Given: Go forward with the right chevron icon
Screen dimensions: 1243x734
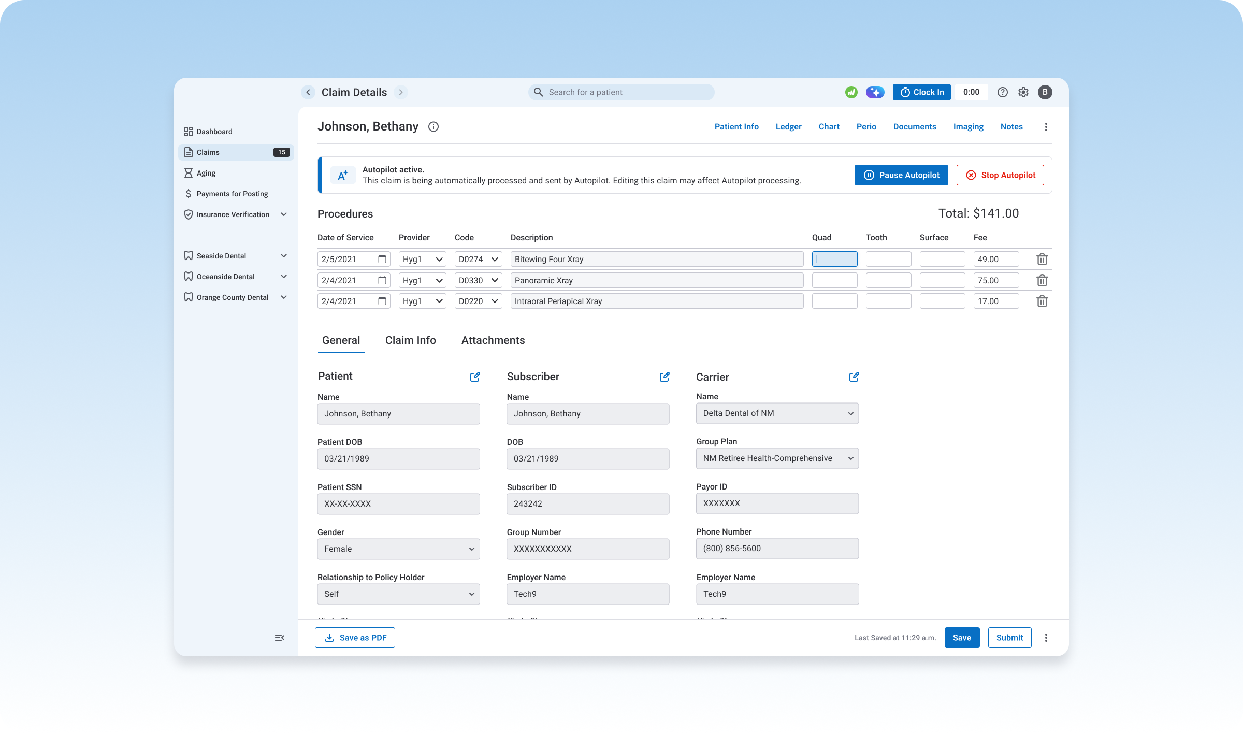Looking at the screenshot, I should (x=401, y=92).
